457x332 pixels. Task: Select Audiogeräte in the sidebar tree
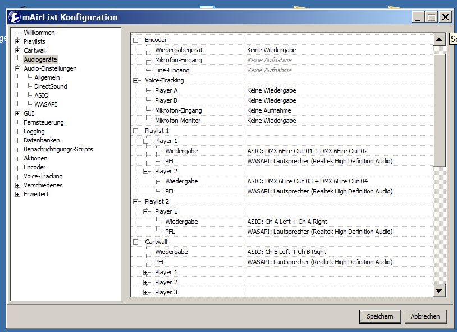[x=40, y=59]
